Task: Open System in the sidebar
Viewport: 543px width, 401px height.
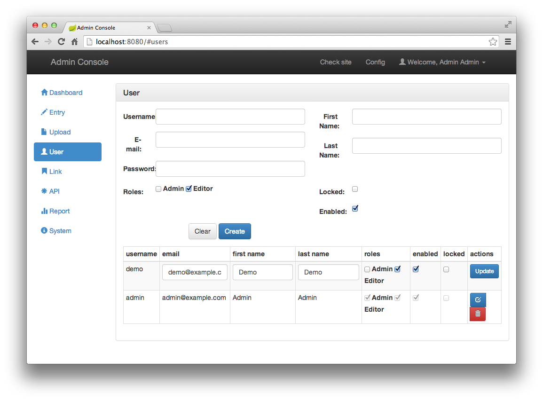Action: point(56,231)
